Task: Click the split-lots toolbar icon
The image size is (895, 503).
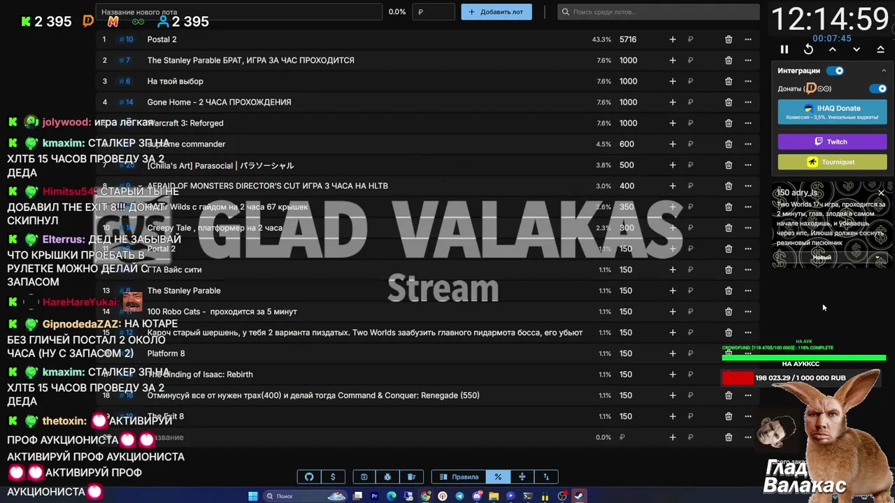Action: [x=522, y=477]
